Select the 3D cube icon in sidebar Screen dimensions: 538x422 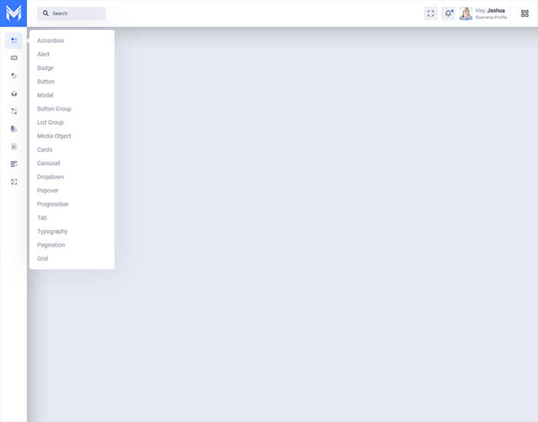(14, 94)
